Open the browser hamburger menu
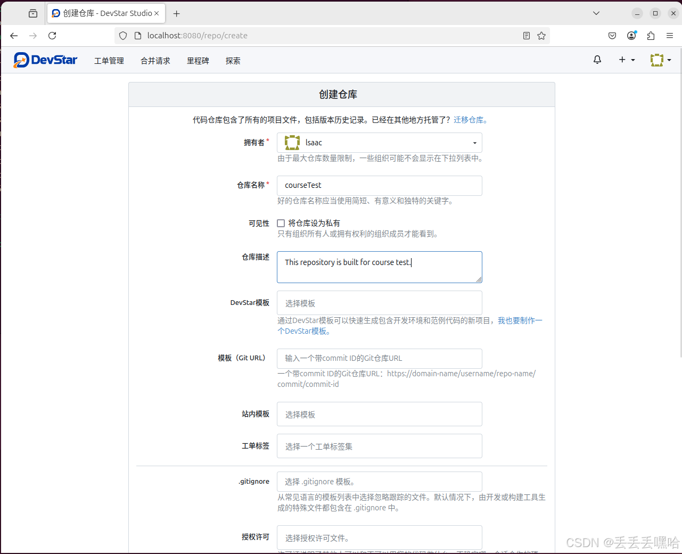 669,36
